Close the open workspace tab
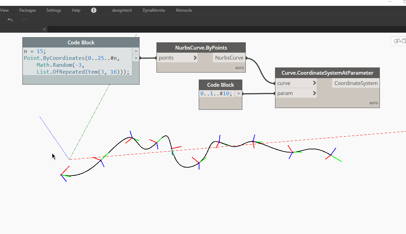Screen dimensions: 406x234 (x=44, y=29)
